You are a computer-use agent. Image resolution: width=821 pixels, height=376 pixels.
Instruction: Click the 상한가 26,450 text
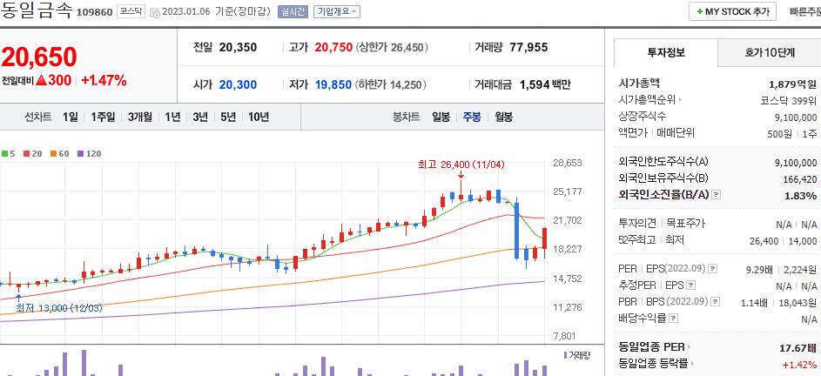click(392, 48)
